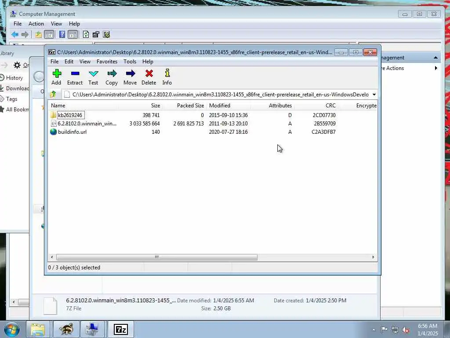The image size is (450, 338).
Task: Click Downloads in the Library sidebar
Action: click(x=15, y=88)
